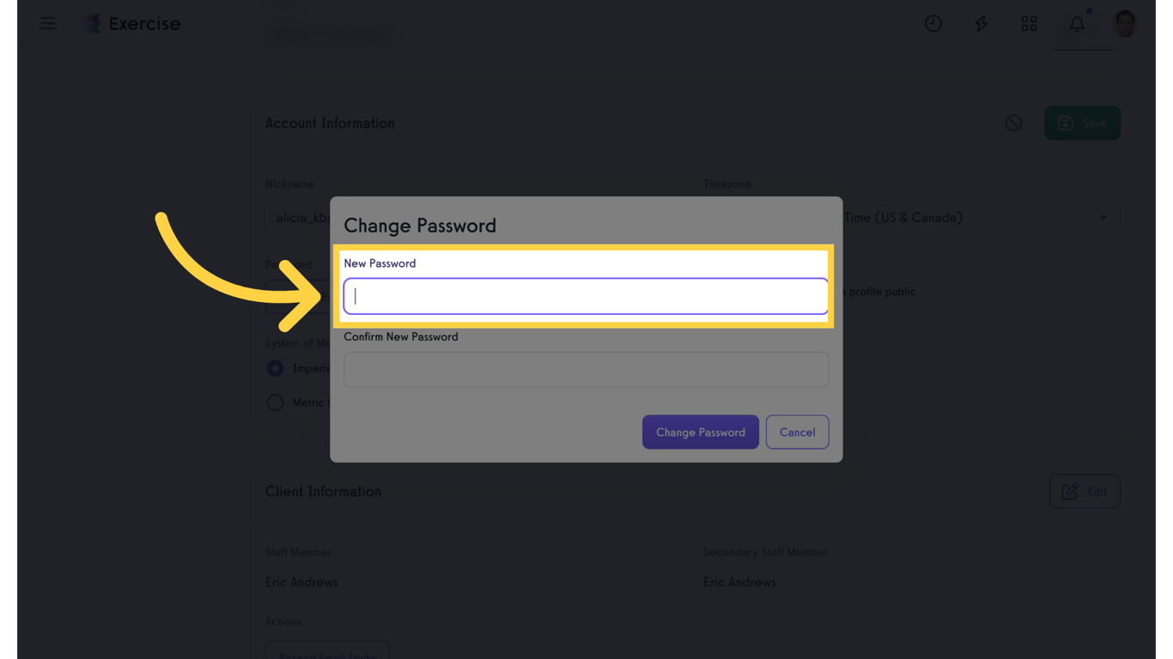The image size is (1173, 659).
Task: Open notifications via the bell icon
Action: [x=1076, y=23]
